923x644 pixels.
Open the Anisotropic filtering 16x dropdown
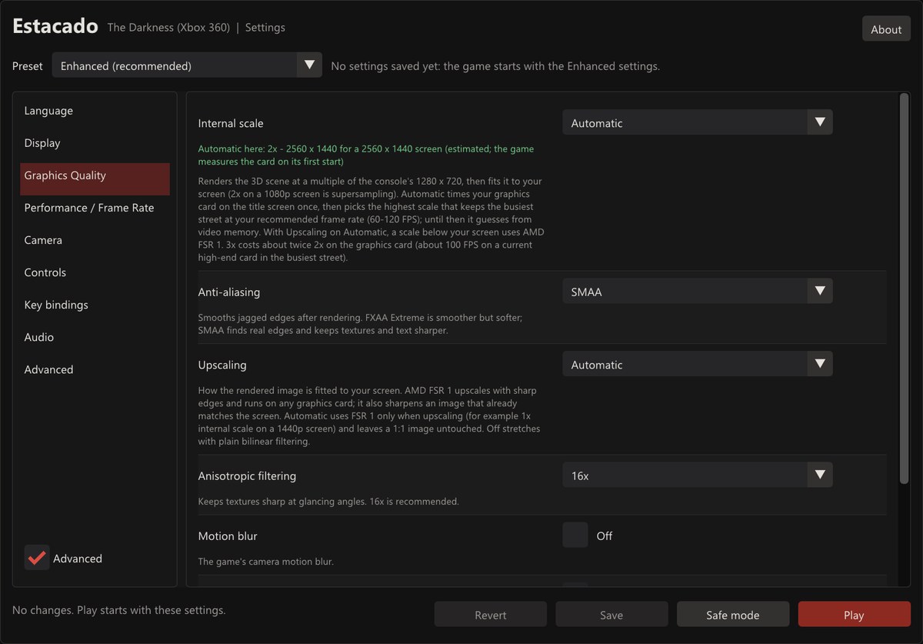coord(698,475)
